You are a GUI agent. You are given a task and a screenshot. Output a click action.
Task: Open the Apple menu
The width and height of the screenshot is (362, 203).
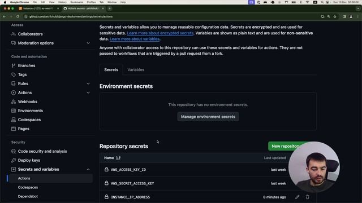(5, 2)
